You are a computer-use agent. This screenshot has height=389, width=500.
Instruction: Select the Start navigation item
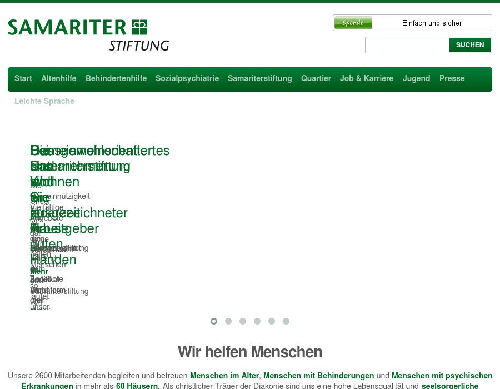(23, 78)
